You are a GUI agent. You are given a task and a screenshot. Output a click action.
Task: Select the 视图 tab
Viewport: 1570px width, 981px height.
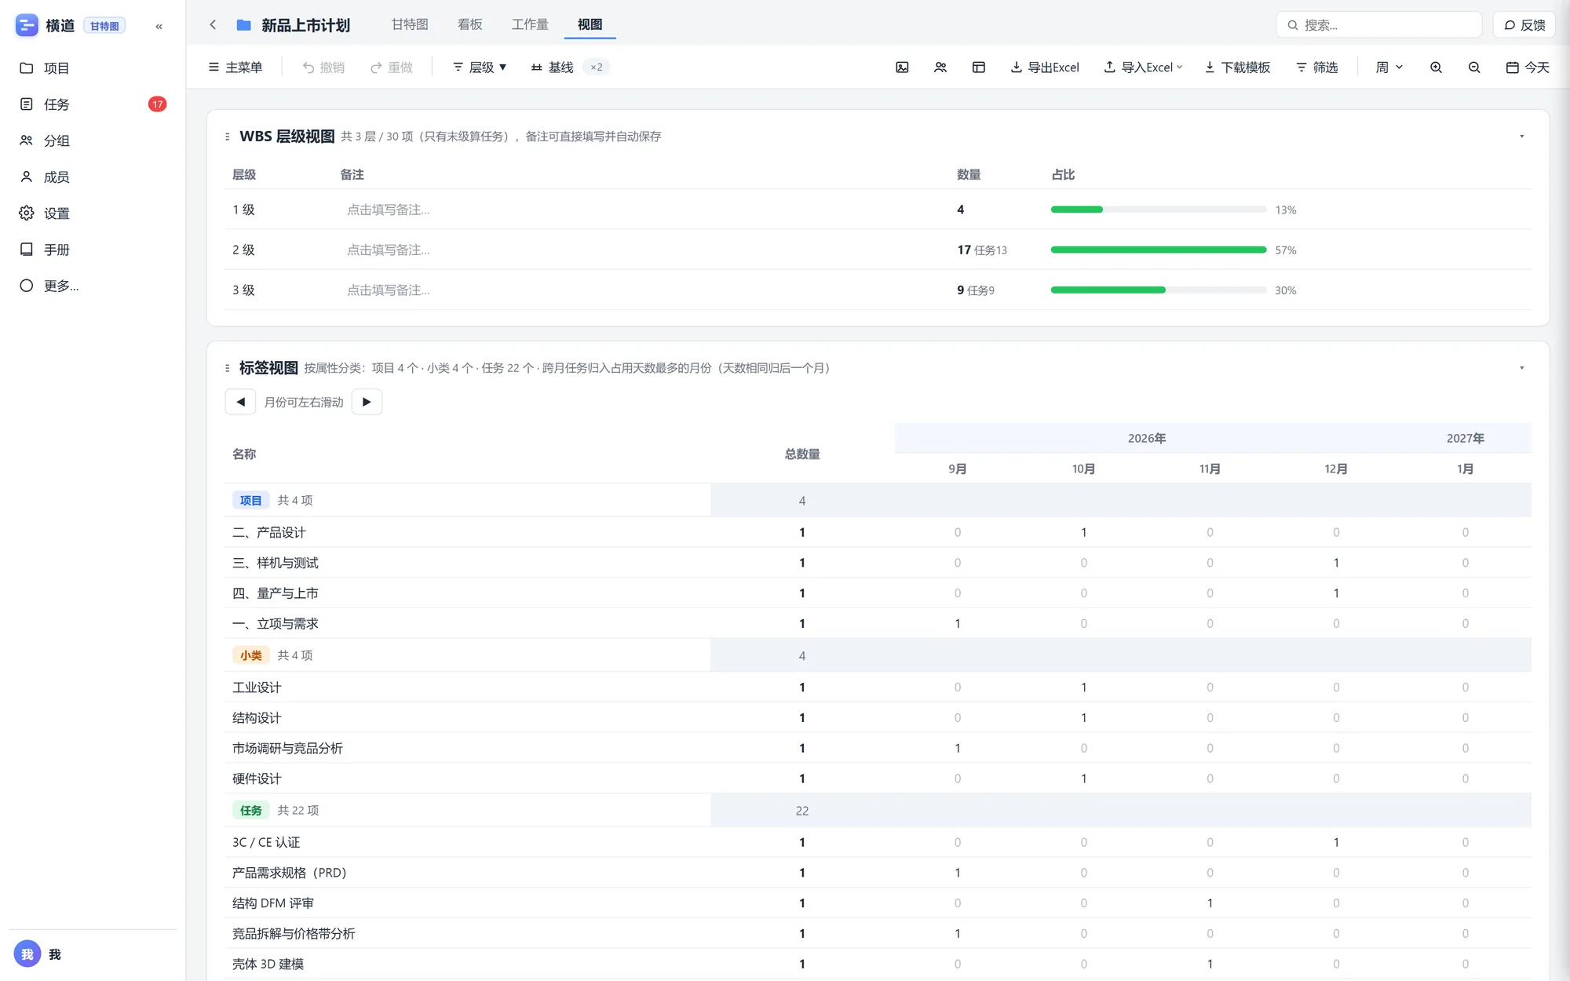point(590,24)
